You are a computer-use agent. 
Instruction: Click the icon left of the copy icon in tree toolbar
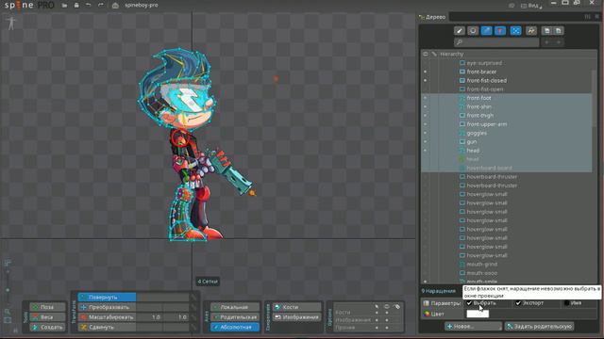531,31
